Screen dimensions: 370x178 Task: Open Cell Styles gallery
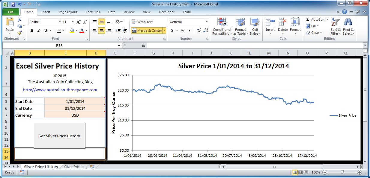255,27
